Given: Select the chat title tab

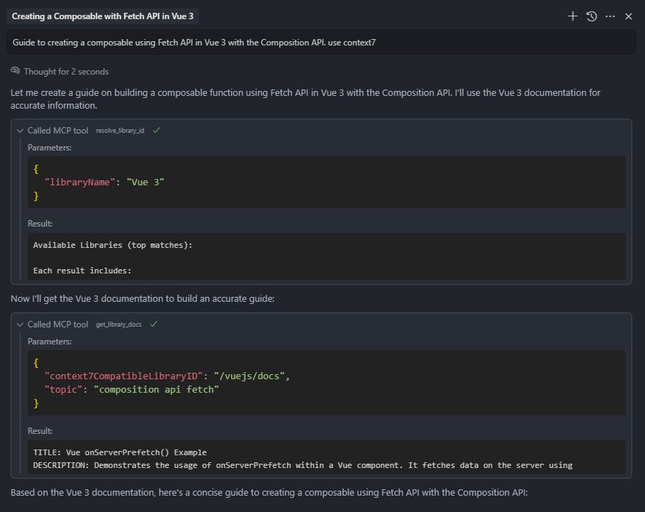Looking at the screenshot, I should tap(102, 16).
